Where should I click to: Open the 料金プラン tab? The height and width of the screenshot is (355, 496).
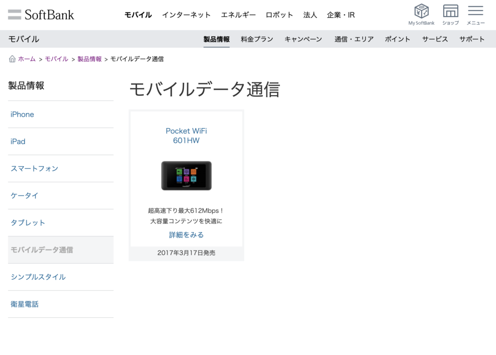click(257, 39)
